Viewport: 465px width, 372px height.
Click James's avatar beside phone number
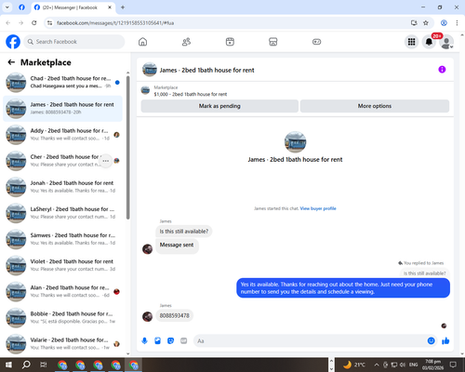coord(147,316)
